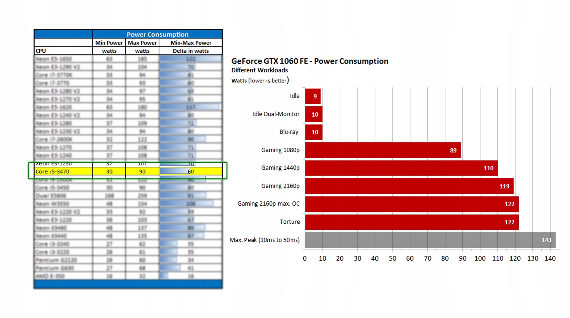Select the "Torture" workload label
This screenshot has height=318, width=570.
(290, 222)
